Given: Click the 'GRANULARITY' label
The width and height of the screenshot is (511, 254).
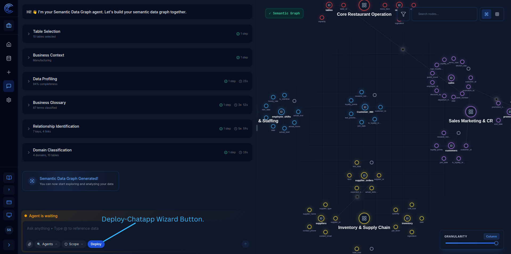Looking at the screenshot, I should (x=456, y=236).
